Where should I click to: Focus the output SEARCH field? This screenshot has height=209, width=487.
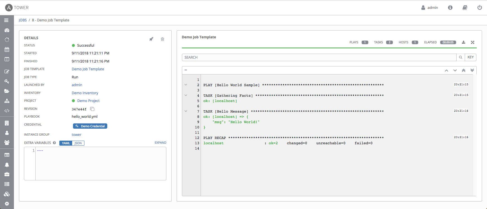(319, 57)
